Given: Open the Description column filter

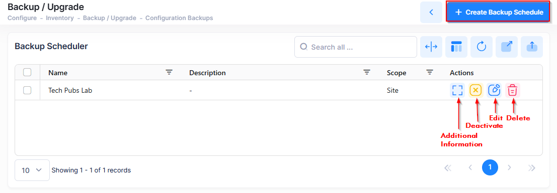Looking at the screenshot, I should 367,72.
